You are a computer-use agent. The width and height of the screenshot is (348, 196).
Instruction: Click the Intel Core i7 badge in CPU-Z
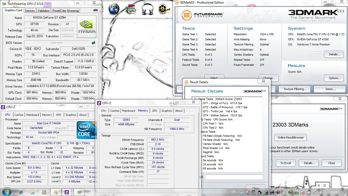(86, 130)
